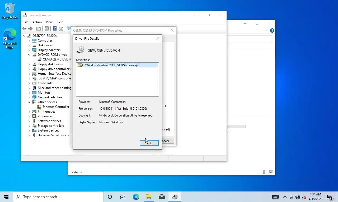Open Action menu in Device Manager
Viewport: 338px width, 202px height.
37,22
